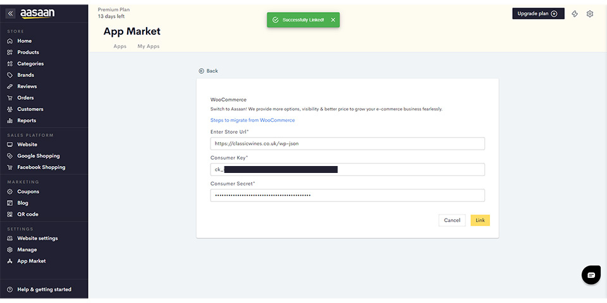
Task: Open Customers section
Action: coord(30,109)
